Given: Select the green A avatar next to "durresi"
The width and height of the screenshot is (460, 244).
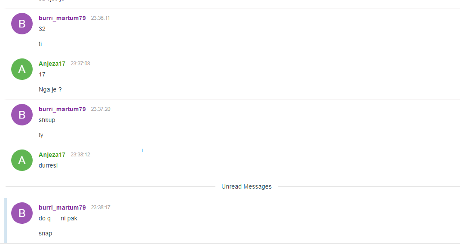Looking at the screenshot, I should tap(21, 160).
